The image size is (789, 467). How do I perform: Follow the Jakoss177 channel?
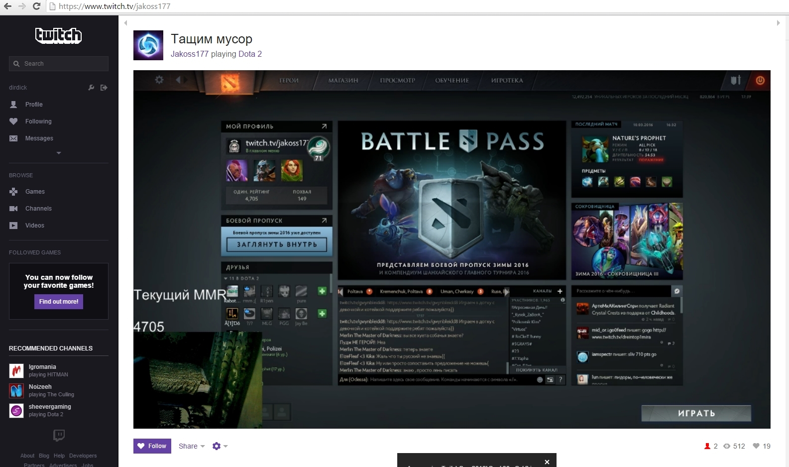click(x=152, y=446)
